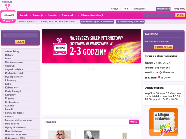This screenshot has height=139, width=186.
Task: Open the Kuchnia category
Action: click(10, 106)
